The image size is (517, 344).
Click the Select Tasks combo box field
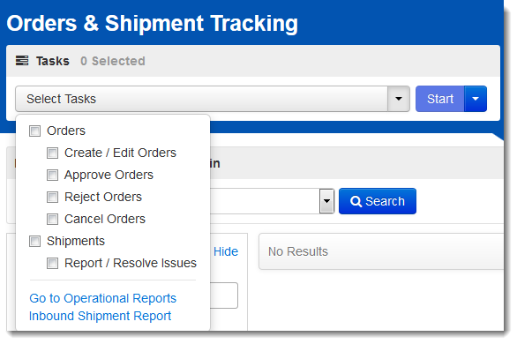pyautogui.click(x=201, y=99)
